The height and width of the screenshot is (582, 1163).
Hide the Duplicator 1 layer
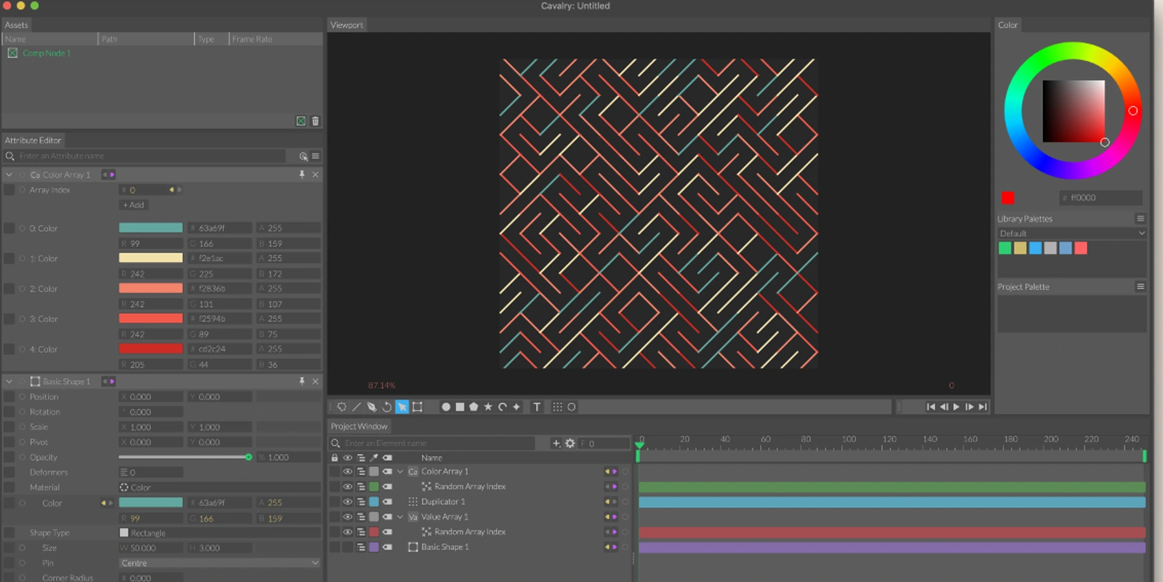coord(347,502)
